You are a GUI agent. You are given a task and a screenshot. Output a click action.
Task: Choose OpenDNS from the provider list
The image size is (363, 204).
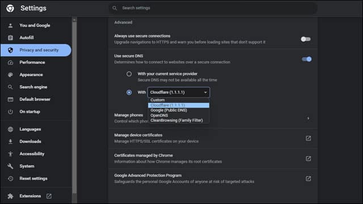click(179, 116)
